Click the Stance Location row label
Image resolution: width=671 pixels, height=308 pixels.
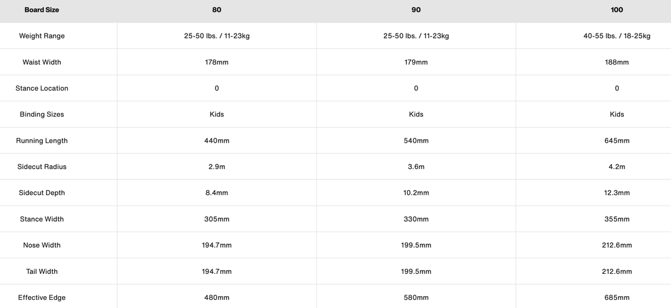pyautogui.click(x=42, y=88)
